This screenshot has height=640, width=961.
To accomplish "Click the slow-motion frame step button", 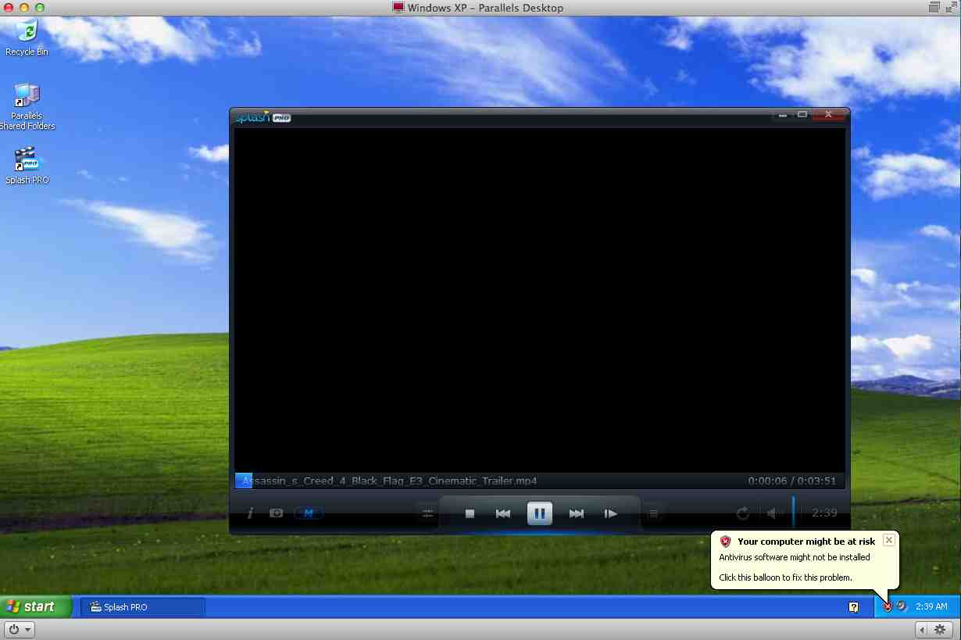I will click(611, 513).
